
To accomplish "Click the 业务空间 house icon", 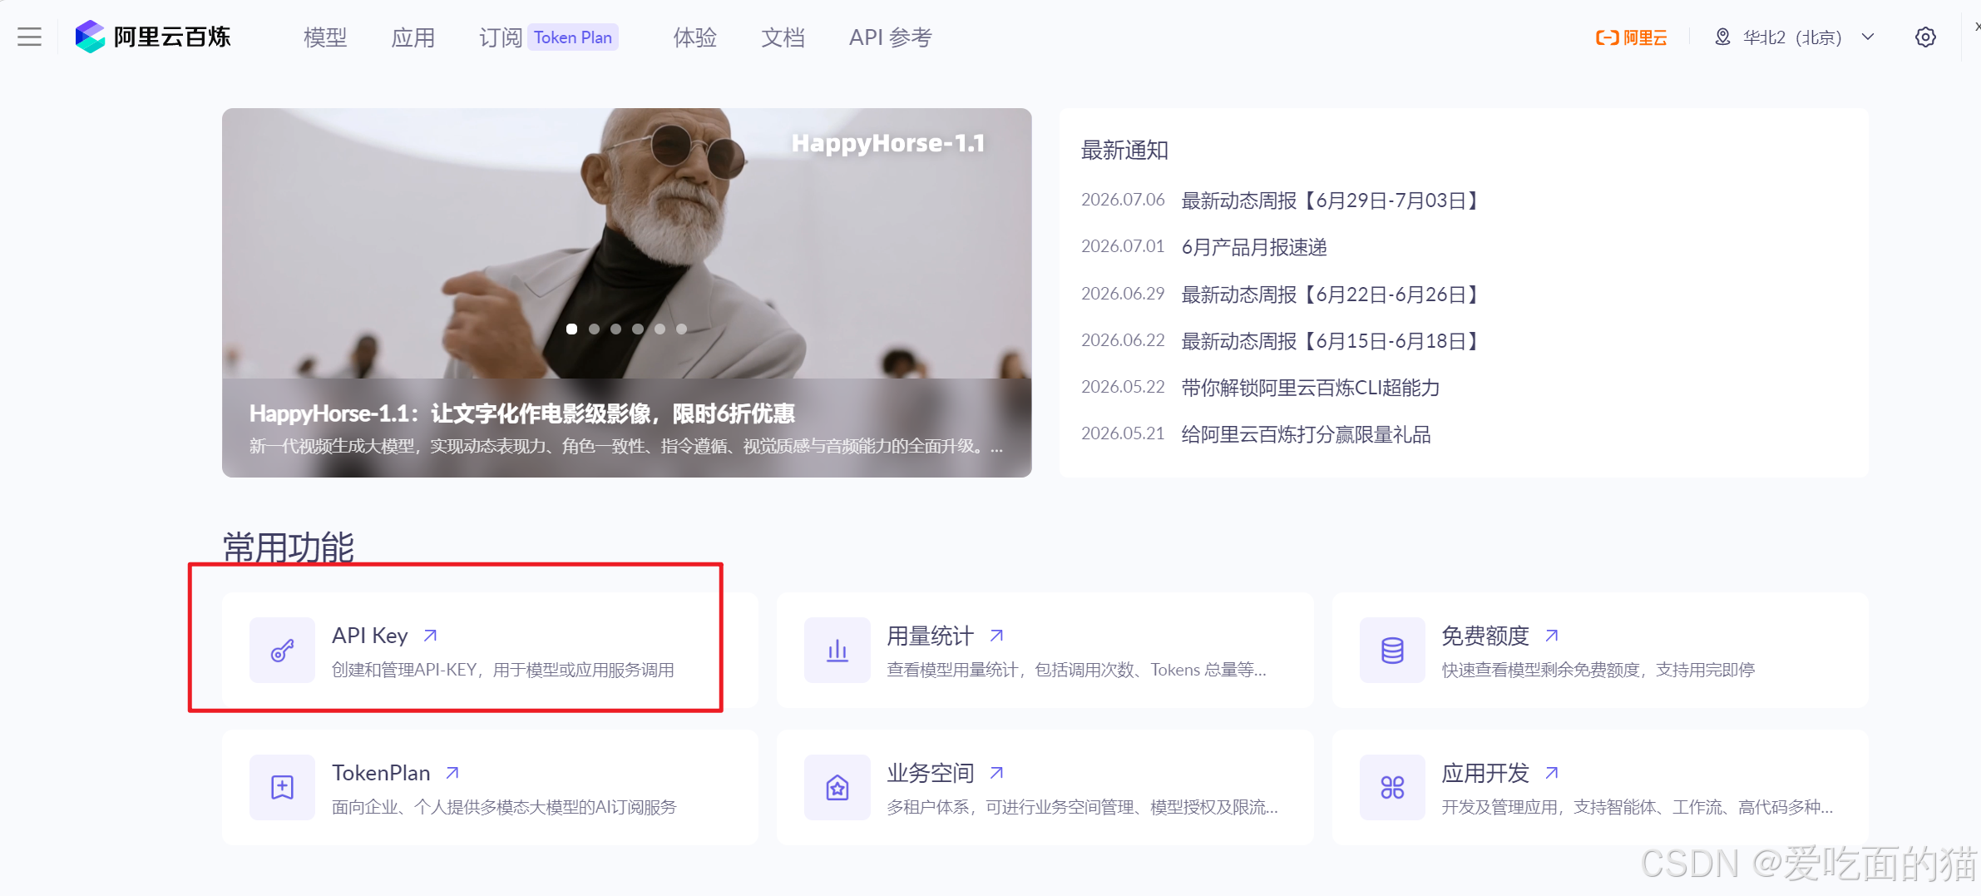I will (x=837, y=787).
